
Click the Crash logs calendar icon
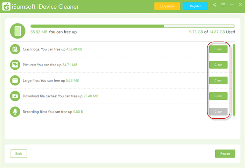pos(15,49)
